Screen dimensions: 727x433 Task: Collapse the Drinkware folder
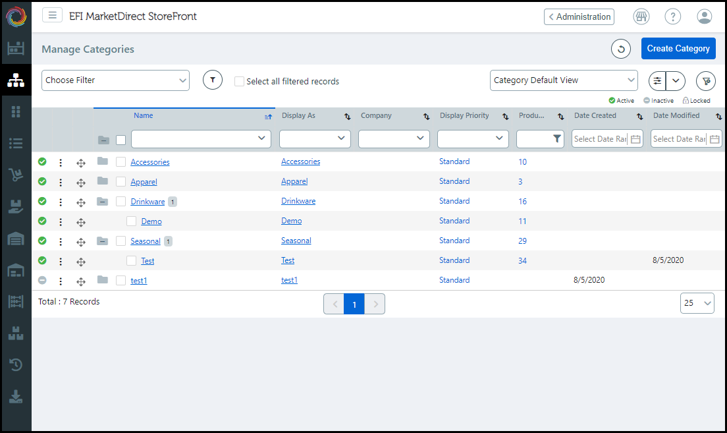[103, 202]
